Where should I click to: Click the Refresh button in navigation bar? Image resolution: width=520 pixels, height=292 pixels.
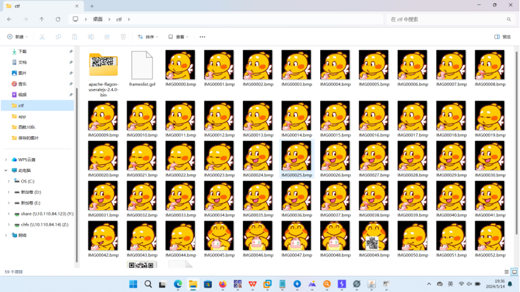point(58,19)
